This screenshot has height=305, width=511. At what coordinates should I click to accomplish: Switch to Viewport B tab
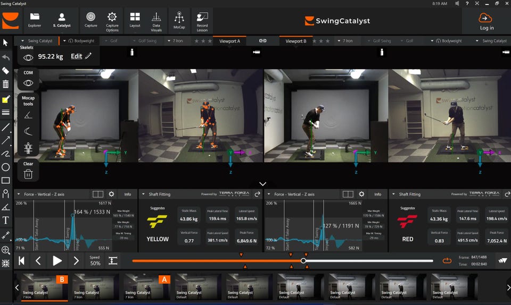pos(296,41)
